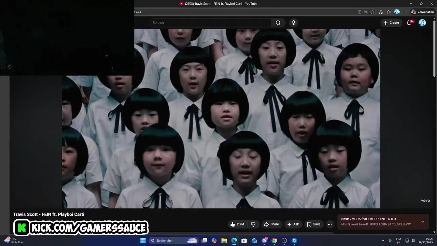437x246 pixels.
Task: Click the YouTube search magnifier button
Action: pos(278,23)
